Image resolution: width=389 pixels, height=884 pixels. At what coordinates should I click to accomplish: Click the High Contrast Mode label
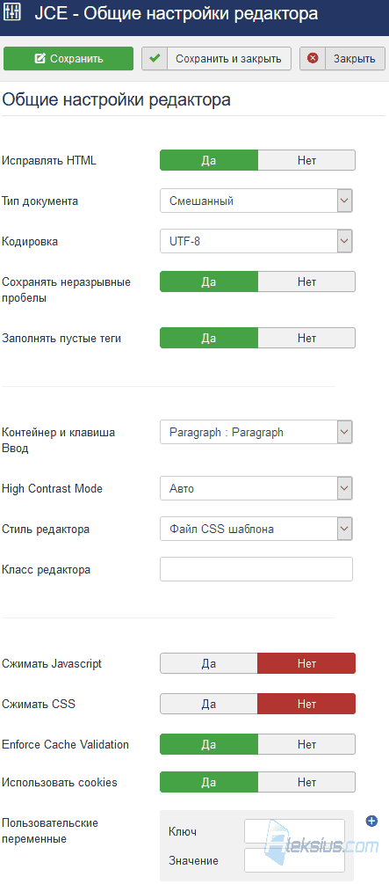click(x=53, y=489)
